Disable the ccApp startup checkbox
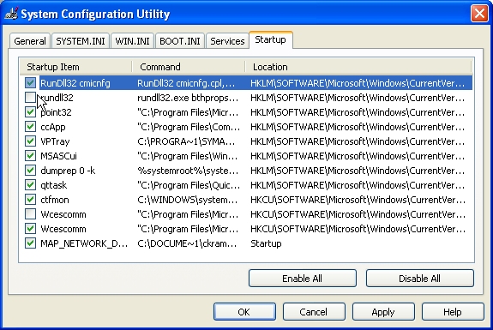This screenshot has height=330, width=493. point(30,127)
